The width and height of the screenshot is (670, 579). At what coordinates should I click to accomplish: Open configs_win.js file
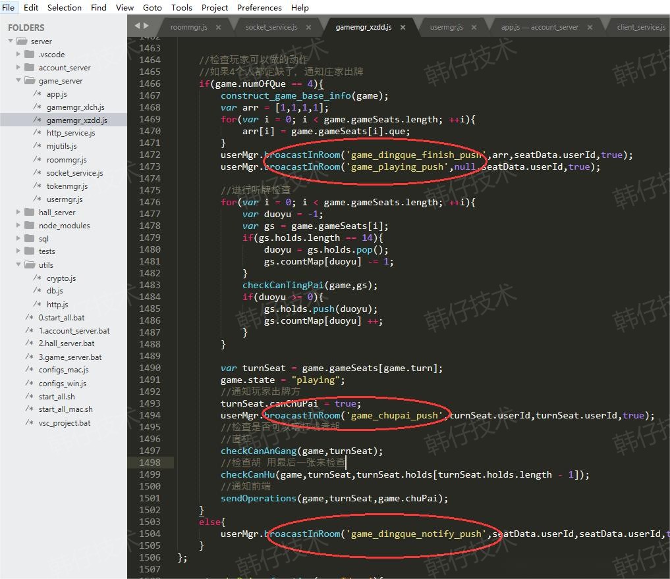click(63, 383)
